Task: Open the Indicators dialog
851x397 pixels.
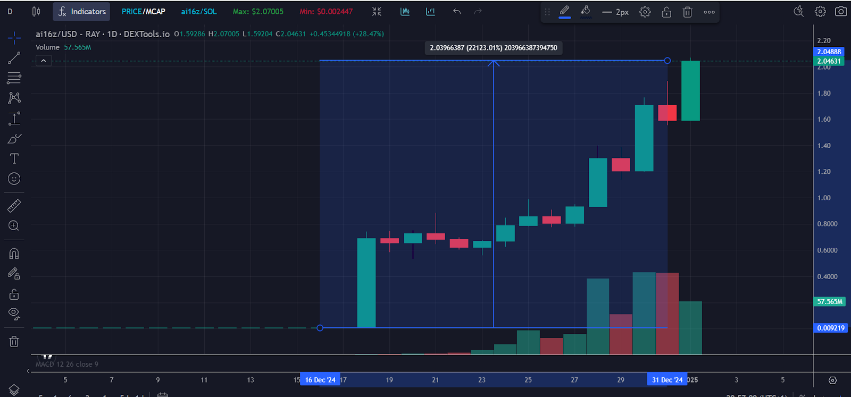Action: pos(81,11)
